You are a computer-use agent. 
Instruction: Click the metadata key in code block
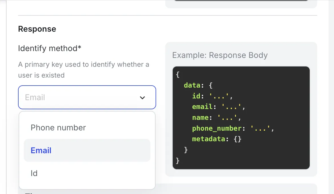point(208,139)
